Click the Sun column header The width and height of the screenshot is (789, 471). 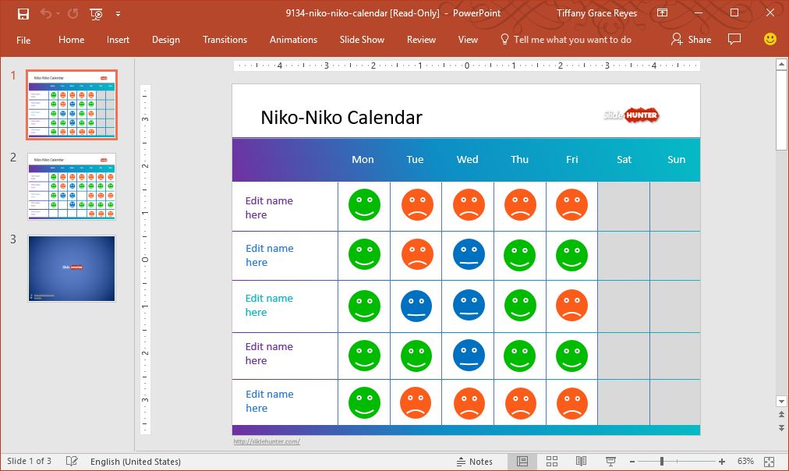676,160
